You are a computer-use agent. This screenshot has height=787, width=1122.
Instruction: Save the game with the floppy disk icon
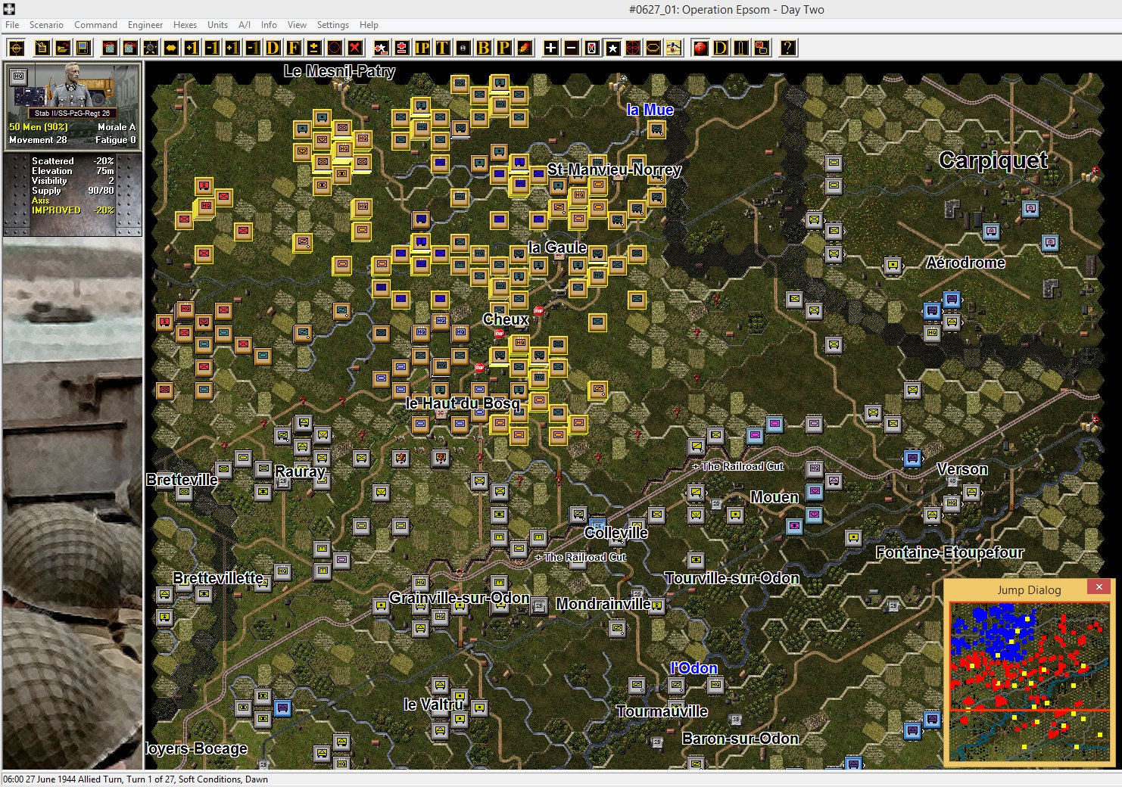83,48
